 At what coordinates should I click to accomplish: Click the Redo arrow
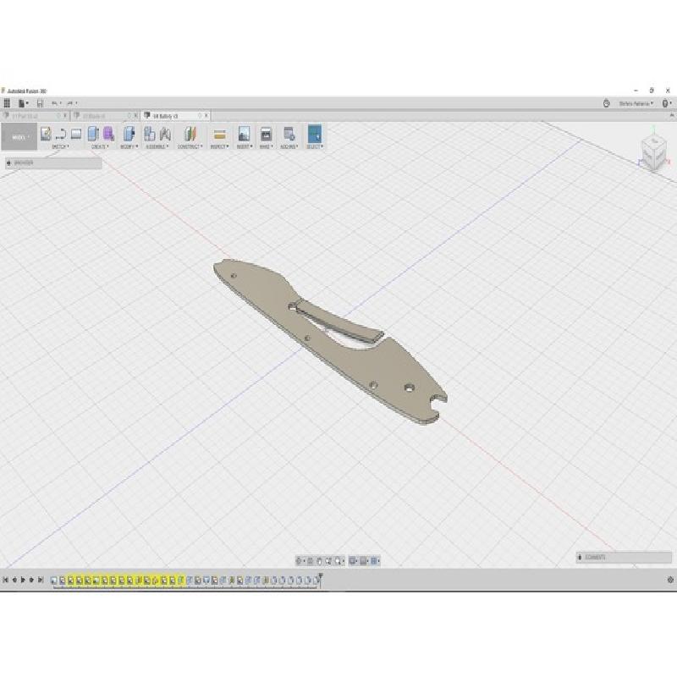tap(70, 103)
